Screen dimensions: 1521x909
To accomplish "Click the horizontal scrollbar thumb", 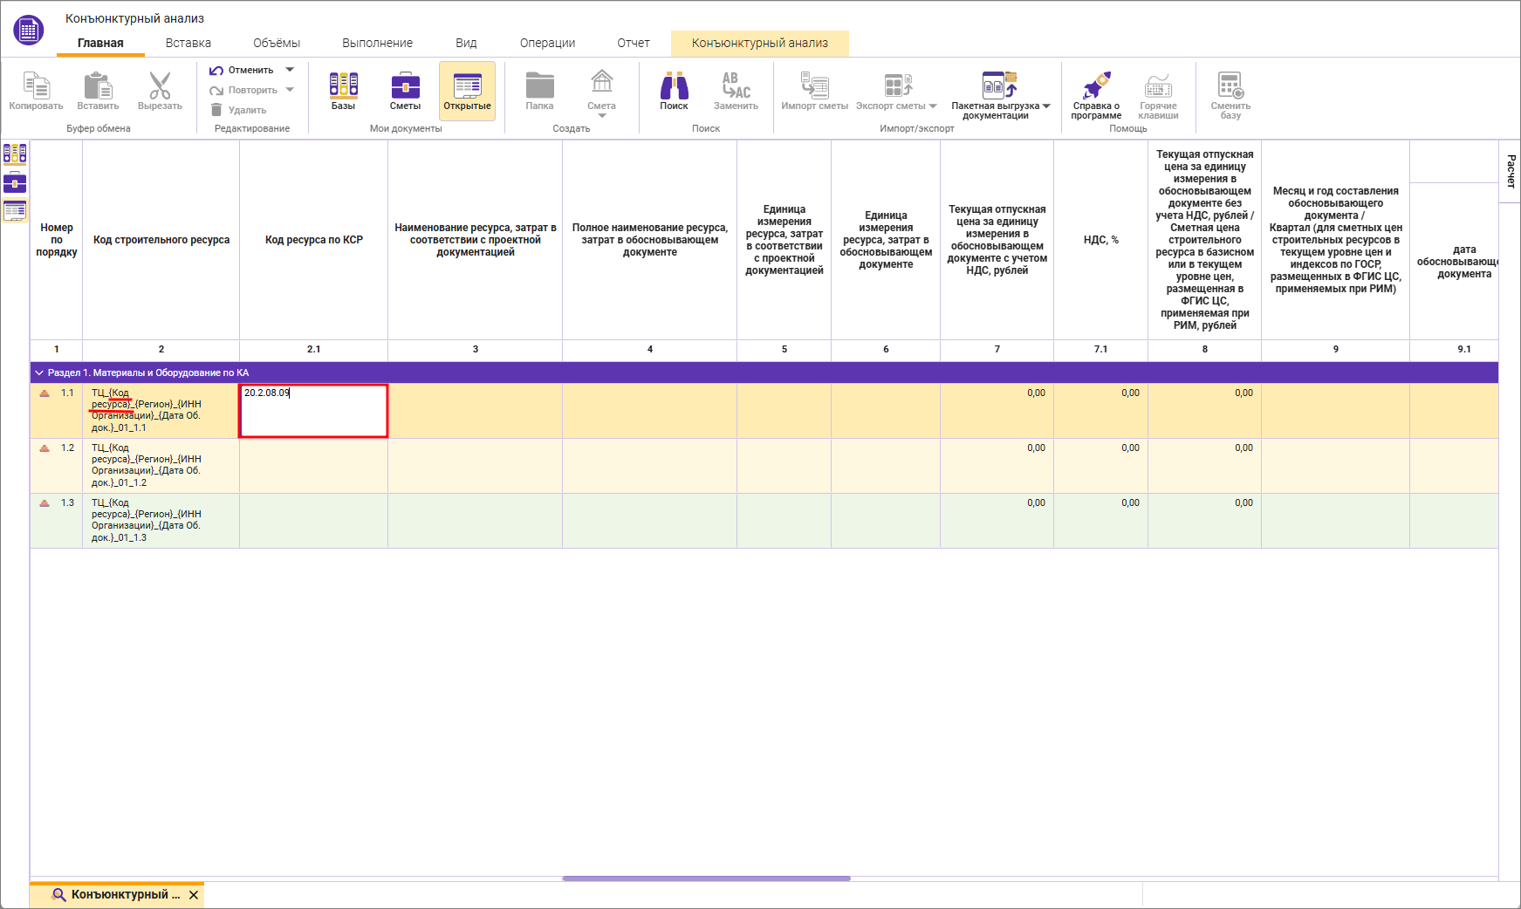I will pos(706,878).
